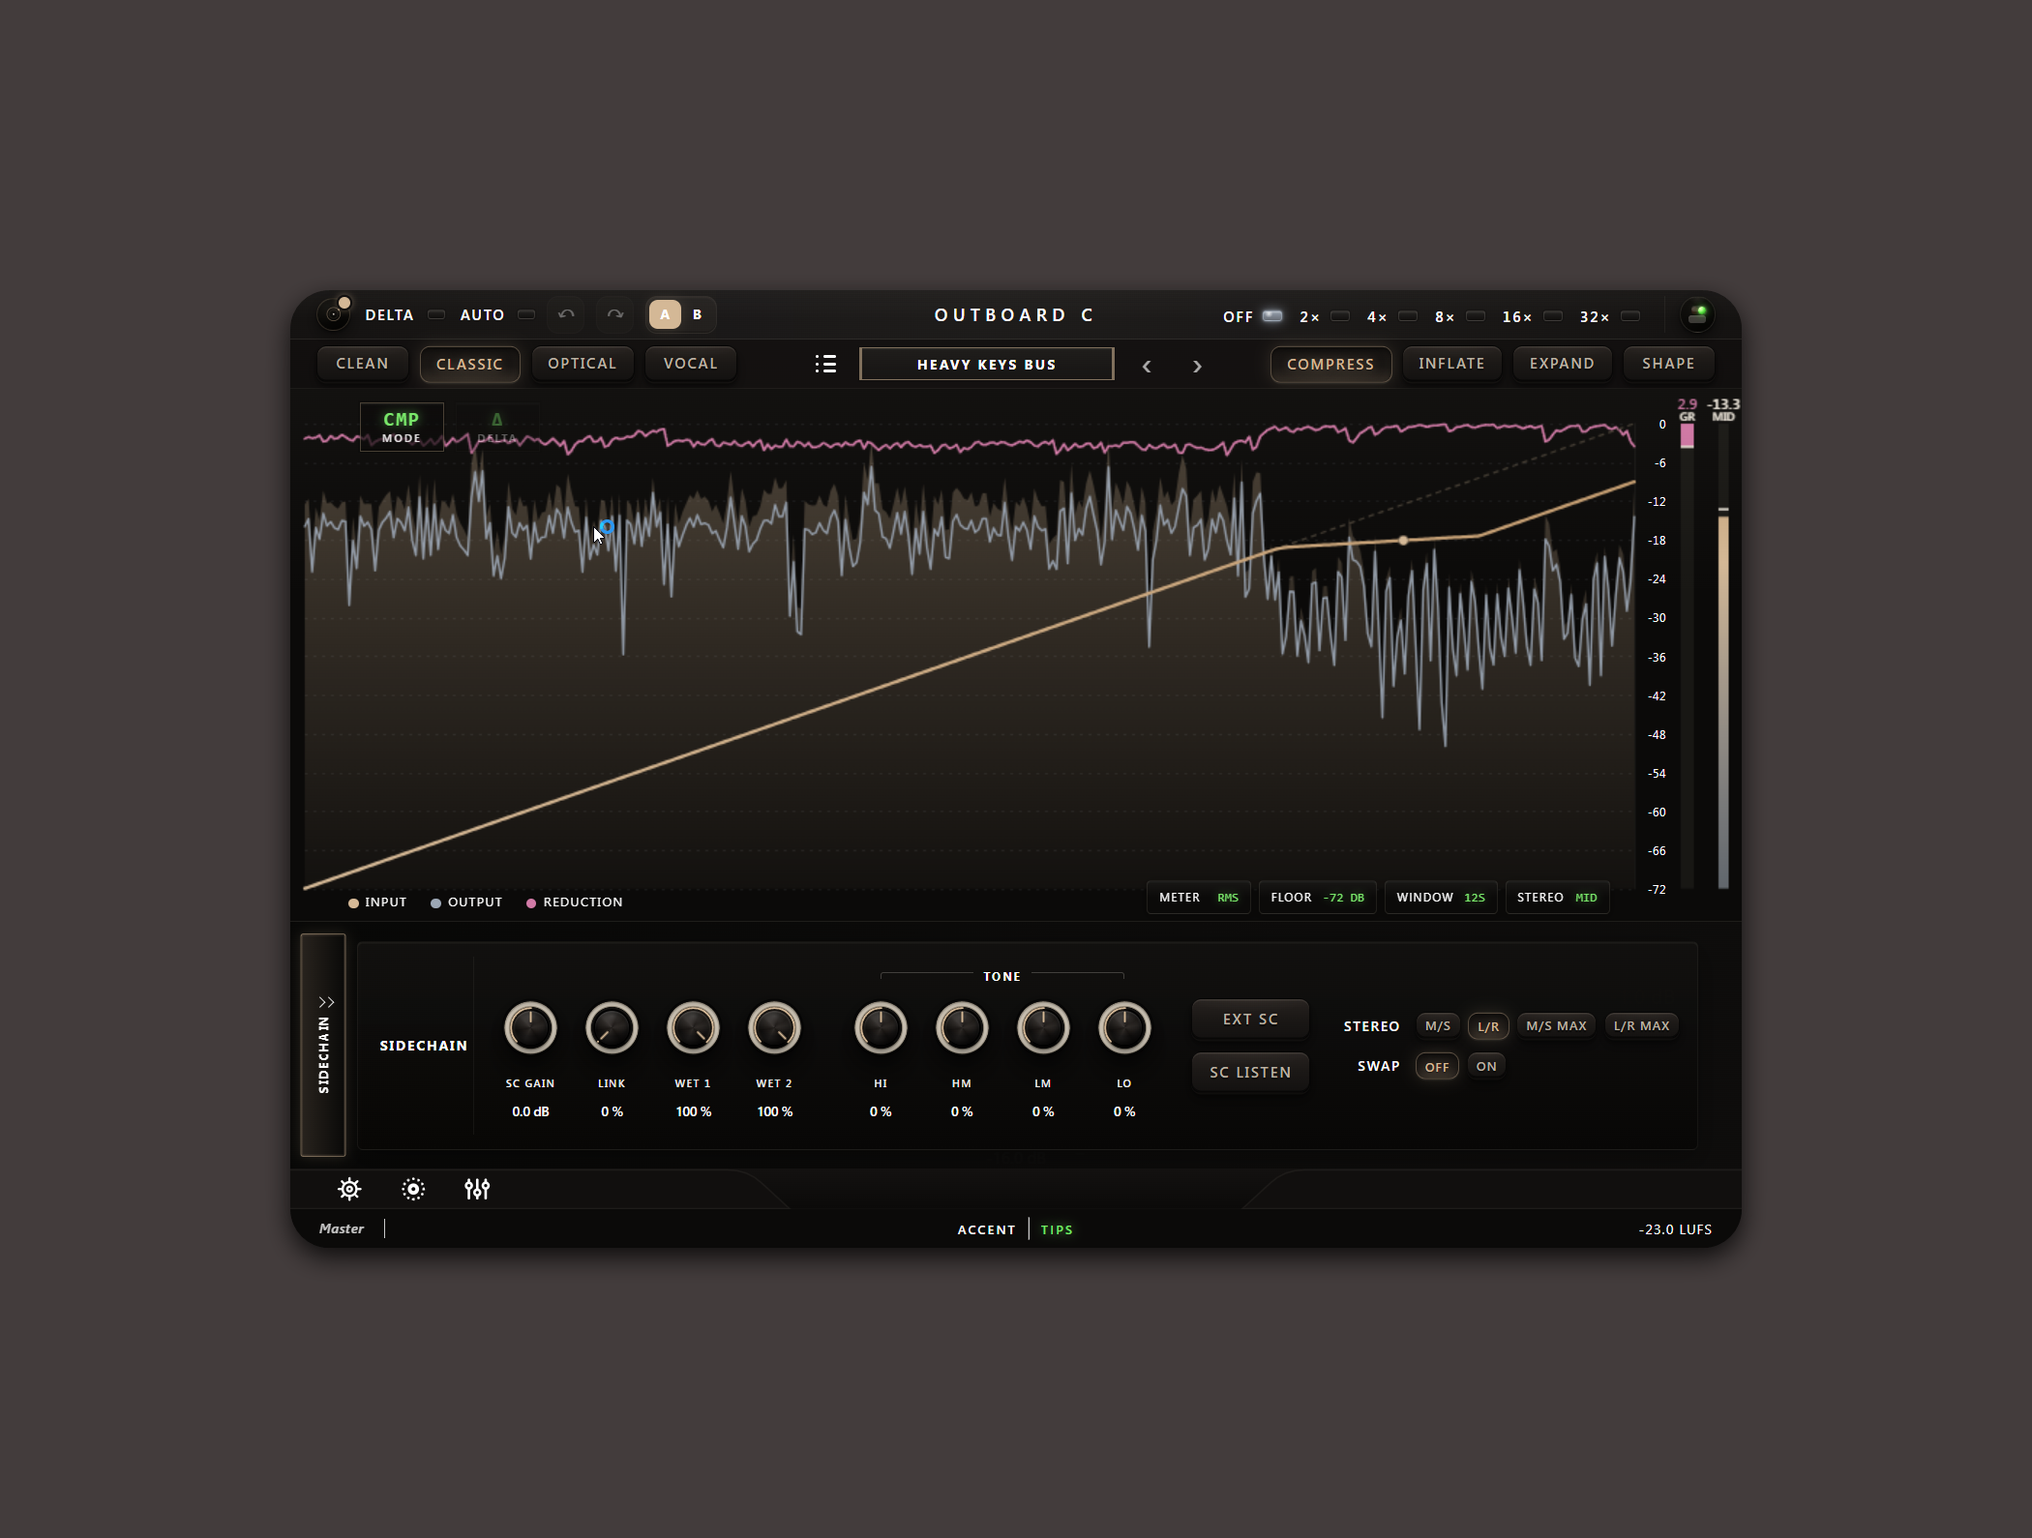This screenshot has width=2032, height=1538.
Task: Open the WINDOW 12S dropdown
Action: [x=1440, y=898]
